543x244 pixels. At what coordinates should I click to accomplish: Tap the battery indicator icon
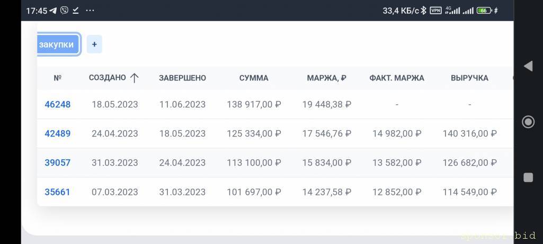point(484,11)
